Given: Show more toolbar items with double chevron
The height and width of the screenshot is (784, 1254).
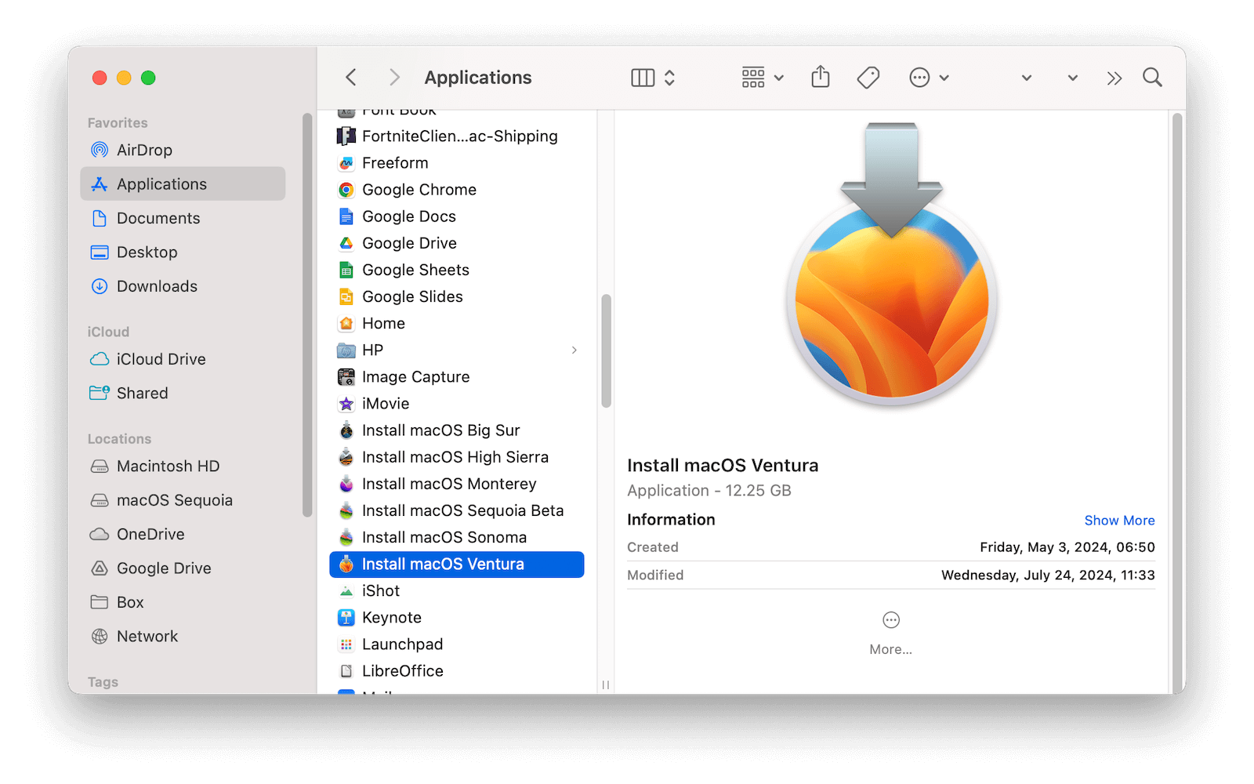Looking at the screenshot, I should coord(1114,78).
